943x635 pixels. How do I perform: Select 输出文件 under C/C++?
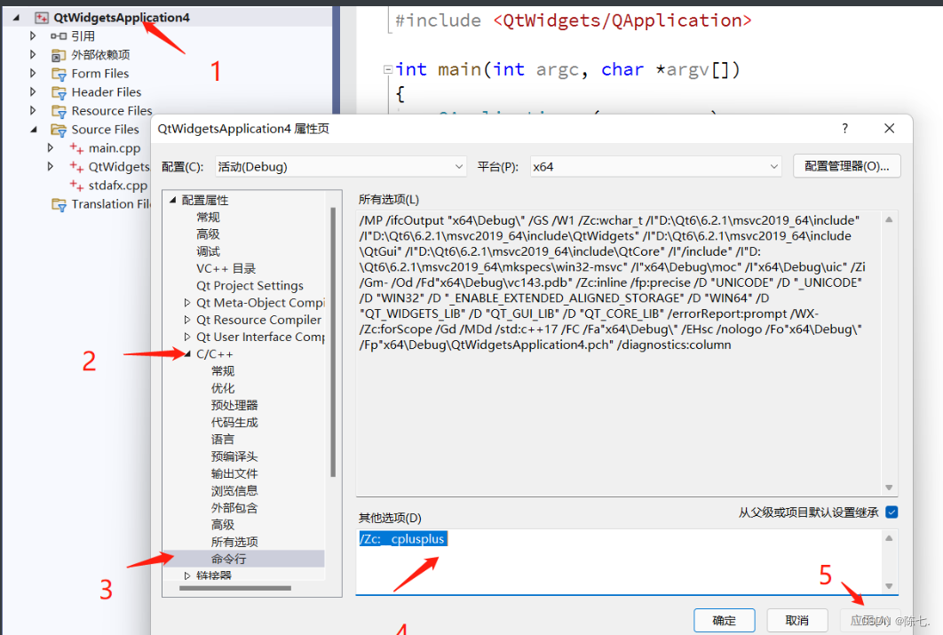(234, 473)
